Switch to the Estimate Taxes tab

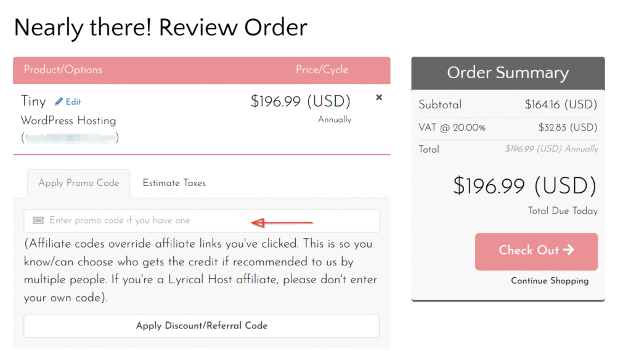[174, 183]
